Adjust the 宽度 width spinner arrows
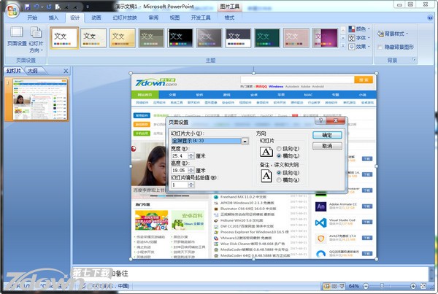438x294 pixels. point(191,156)
